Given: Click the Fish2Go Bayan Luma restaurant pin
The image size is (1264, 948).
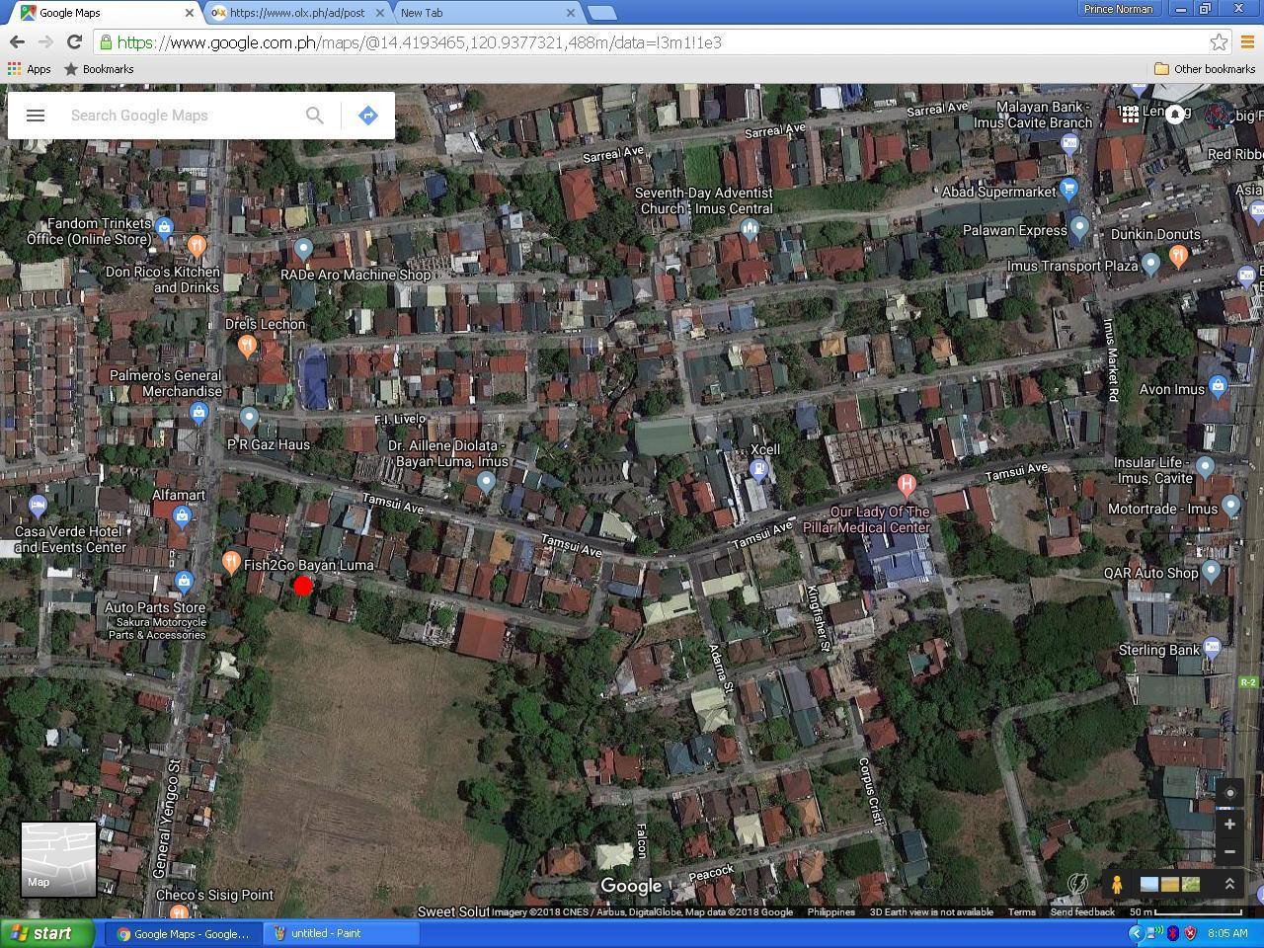Looking at the screenshot, I should click(x=230, y=563).
